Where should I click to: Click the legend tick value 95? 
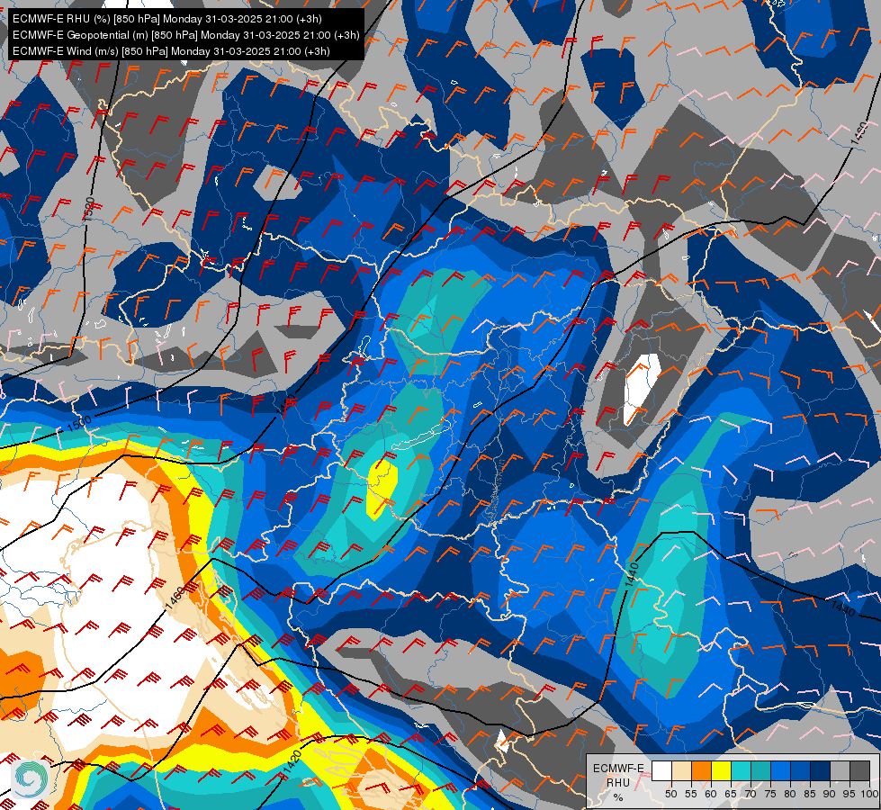850,794
